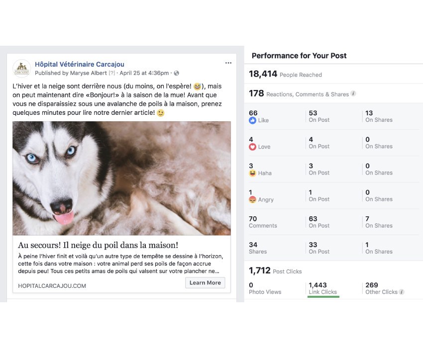
Task: Click the article description starting 'À peine l'hiver finit'
Action: 120,263
